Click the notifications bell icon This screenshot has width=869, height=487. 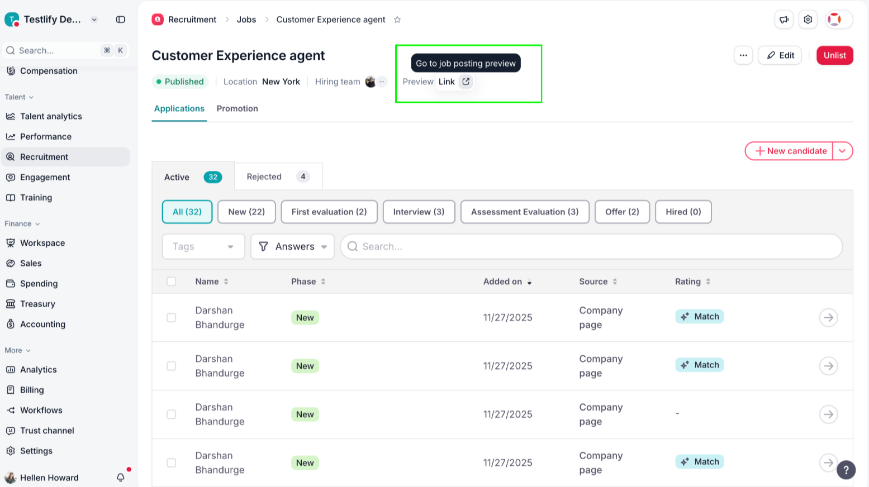121,478
